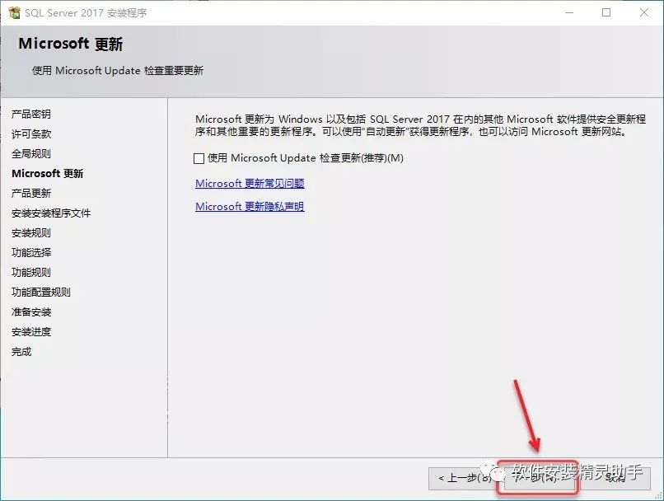Close the SQL Server 2017 setup window
The height and width of the screenshot is (501, 664).
click(x=643, y=12)
